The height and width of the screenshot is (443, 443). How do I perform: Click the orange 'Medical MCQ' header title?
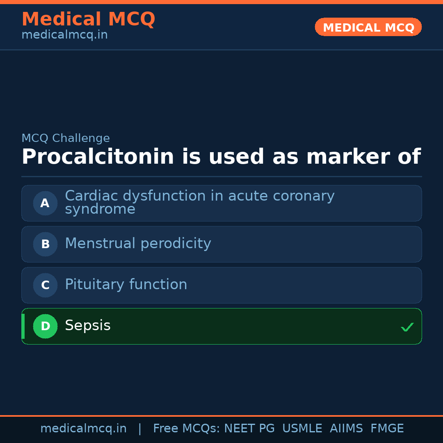[x=88, y=19]
